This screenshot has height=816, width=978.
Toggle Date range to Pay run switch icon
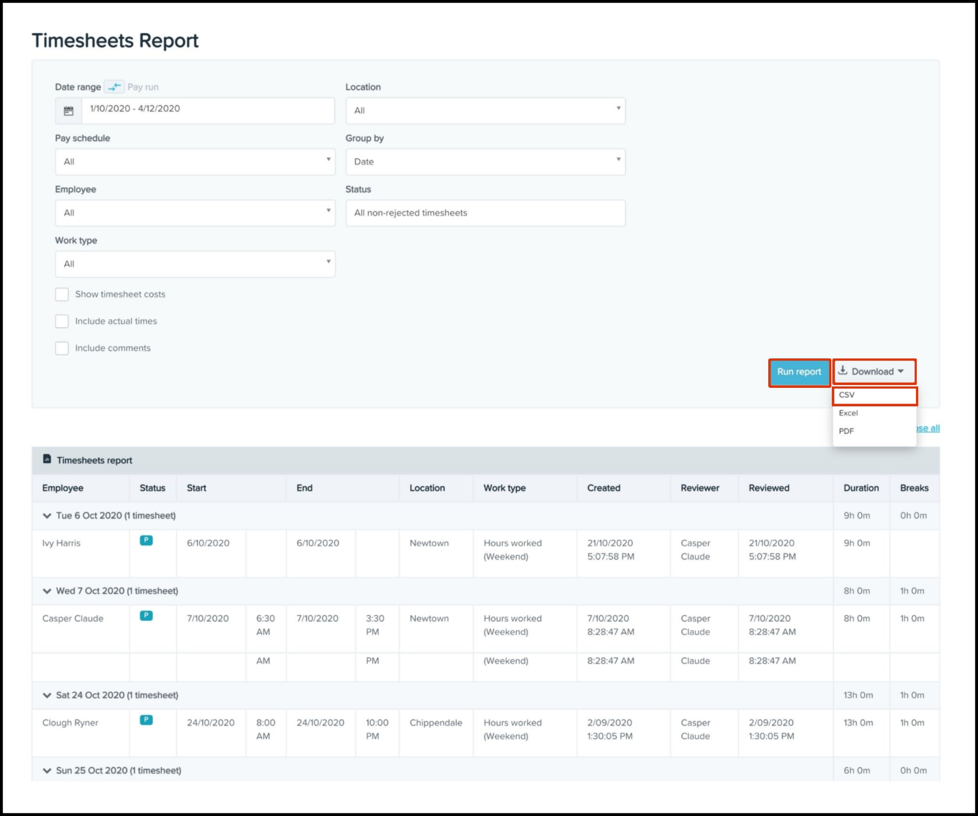pyautogui.click(x=114, y=87)
